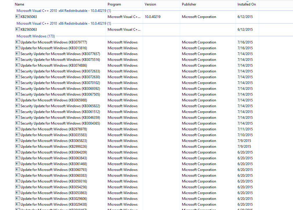Select Update for Microsoft Windows (KB3013816)
This screenshot has width=293, height=210.
[x=54, y=48]
